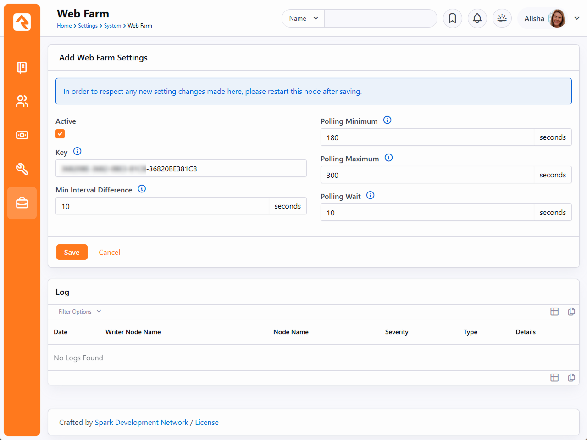Click the Save button
The width and height of the screenshot is (587, 440).
72,252
